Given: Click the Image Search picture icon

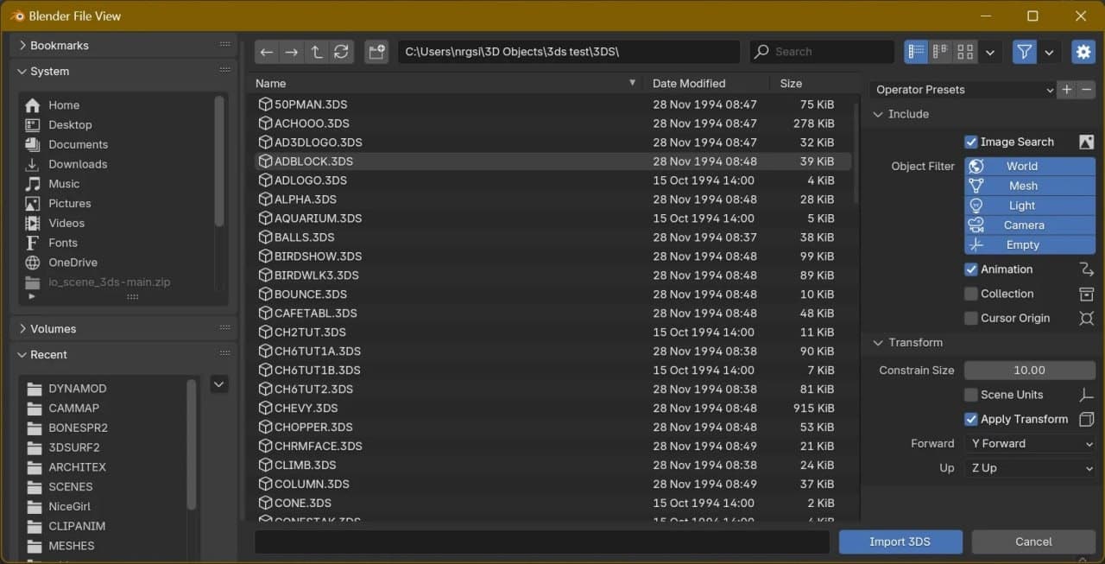Looking at the screenshot, I should click(x=1087, y=142).
